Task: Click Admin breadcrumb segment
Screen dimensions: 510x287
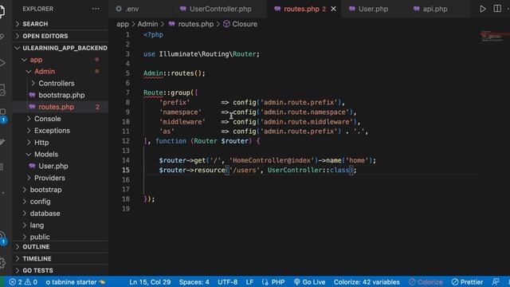Action: (147, 24)
